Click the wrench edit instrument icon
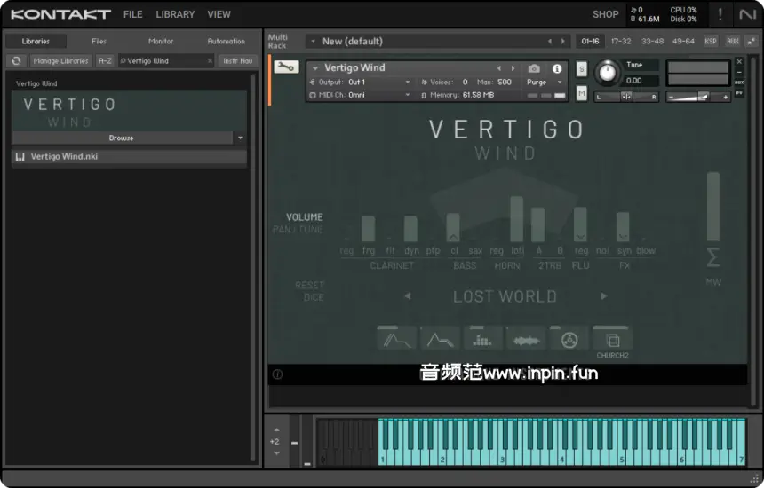This screenshot has width=764, height=488. 286,67
